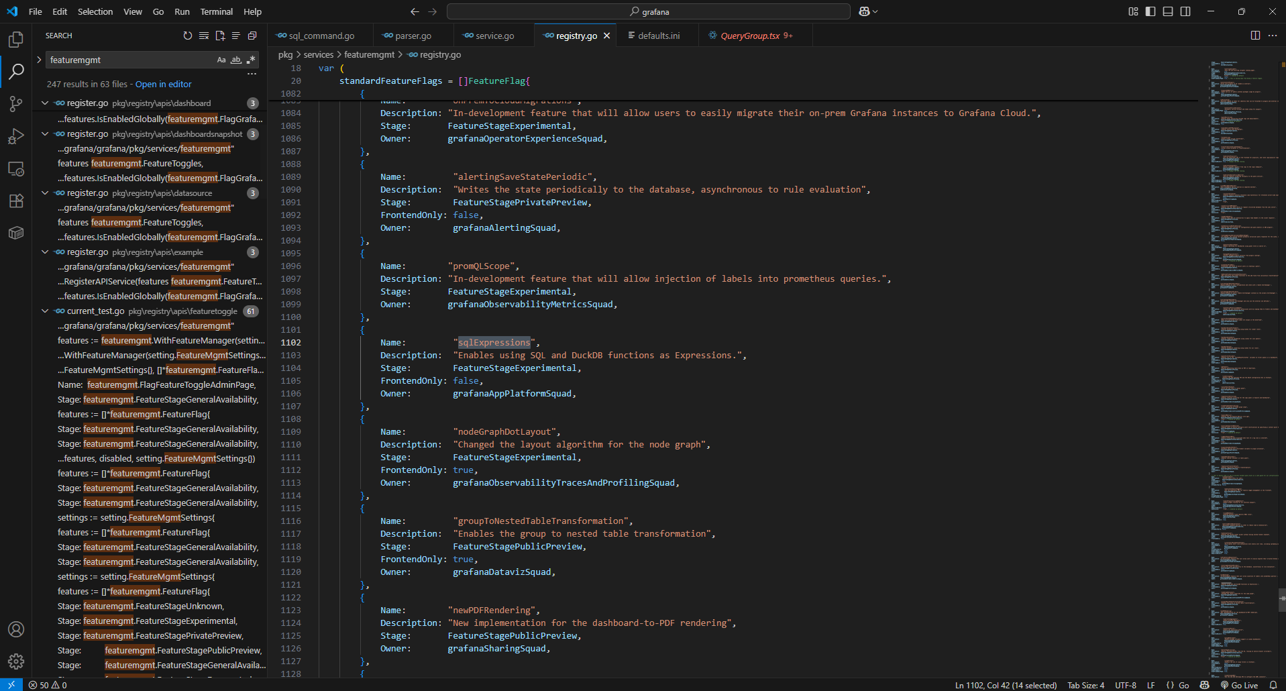Viewport: 1286px width, 691px height.
Task: Collapse register.go dashboardsnapshot results group
Action: [45, 134]
